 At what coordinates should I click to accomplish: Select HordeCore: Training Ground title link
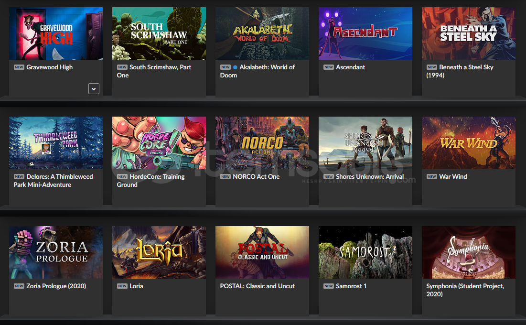(150, 181)
